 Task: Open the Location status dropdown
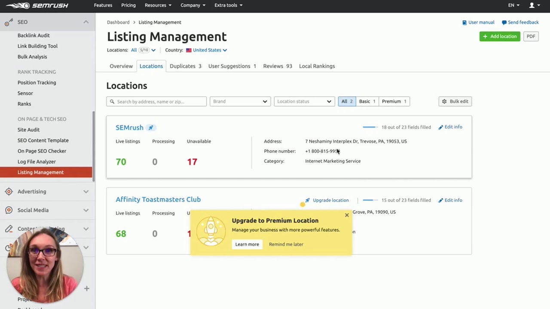point(304,101)
